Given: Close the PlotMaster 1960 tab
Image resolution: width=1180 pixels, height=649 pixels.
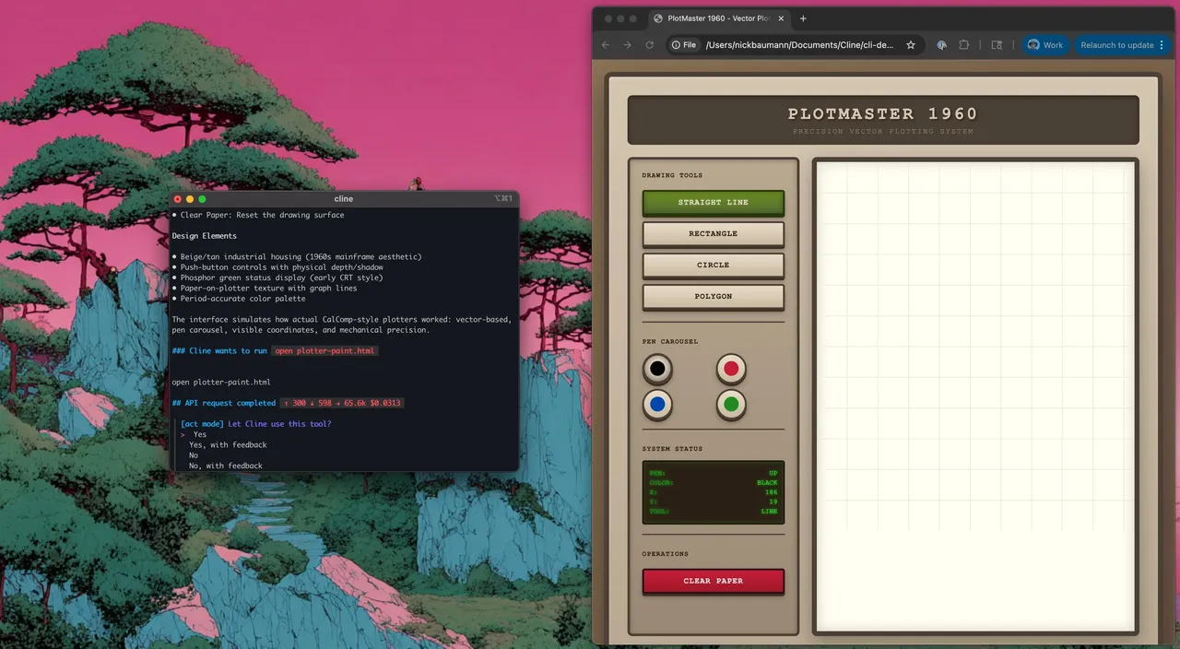Looking at the screenshot, I should (780, 18).
